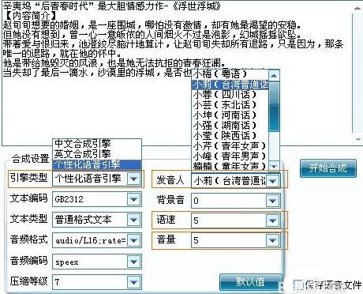The height and width of the screenshot is (294, 363).
Task: Choose voice 楠楠（童年女声）
Action: (230, 166)
